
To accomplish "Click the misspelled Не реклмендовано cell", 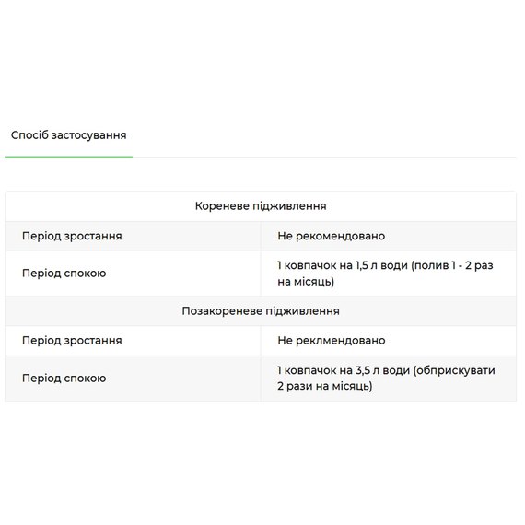I will [x=332, y=341].
